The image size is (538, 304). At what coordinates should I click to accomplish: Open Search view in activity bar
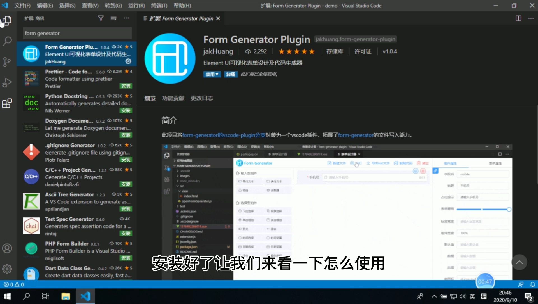coord(7,41)
